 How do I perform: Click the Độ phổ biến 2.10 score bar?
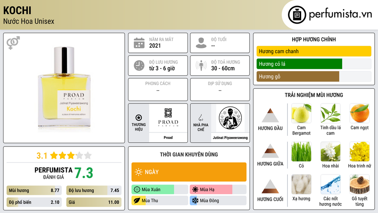tap(34, 202)
